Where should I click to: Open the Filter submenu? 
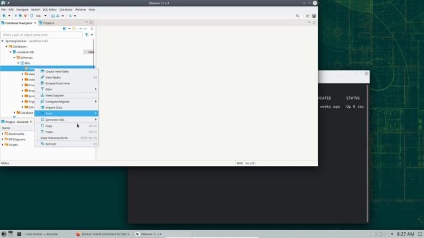[66, 89]
